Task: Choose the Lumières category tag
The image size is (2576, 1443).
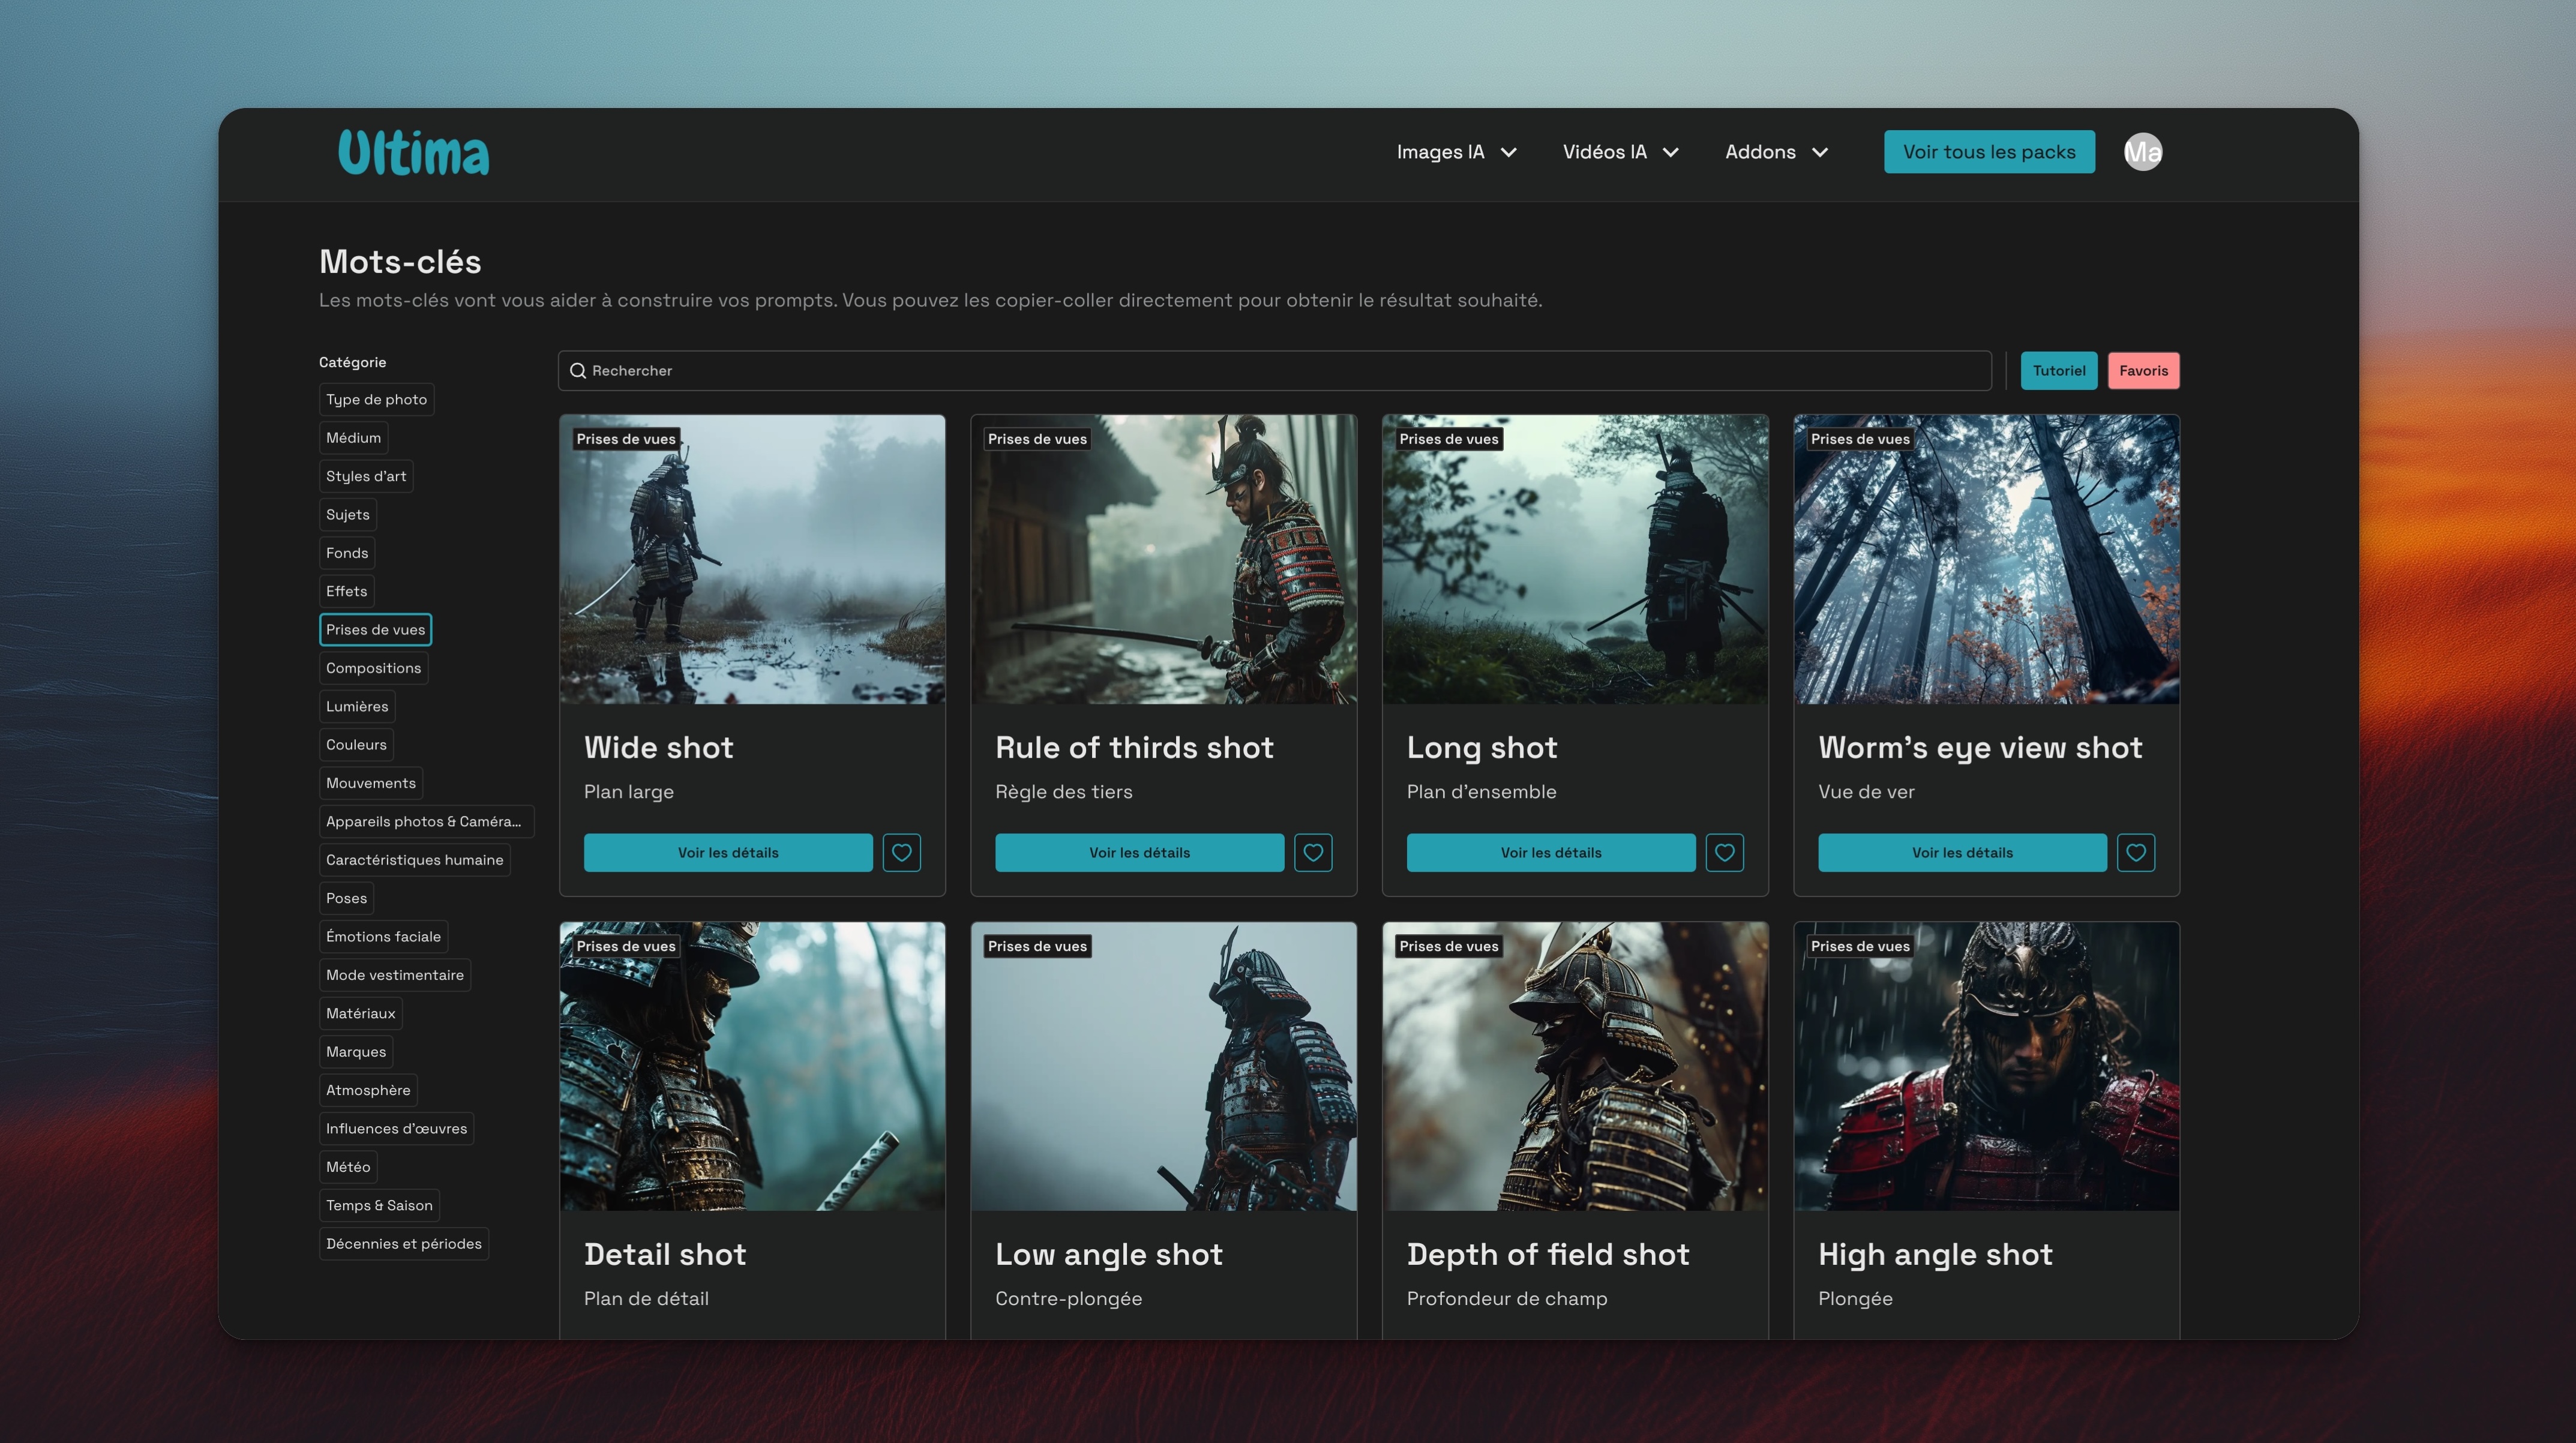Action: click(356, 706)
